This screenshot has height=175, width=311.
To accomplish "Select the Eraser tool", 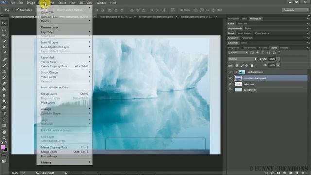I will (x=4, y=83).
